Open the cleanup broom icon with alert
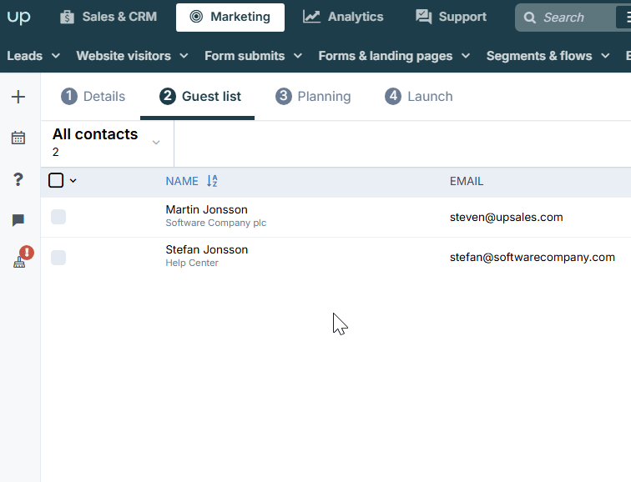Screen dimensions: 631x482 (x=21, y=258)
